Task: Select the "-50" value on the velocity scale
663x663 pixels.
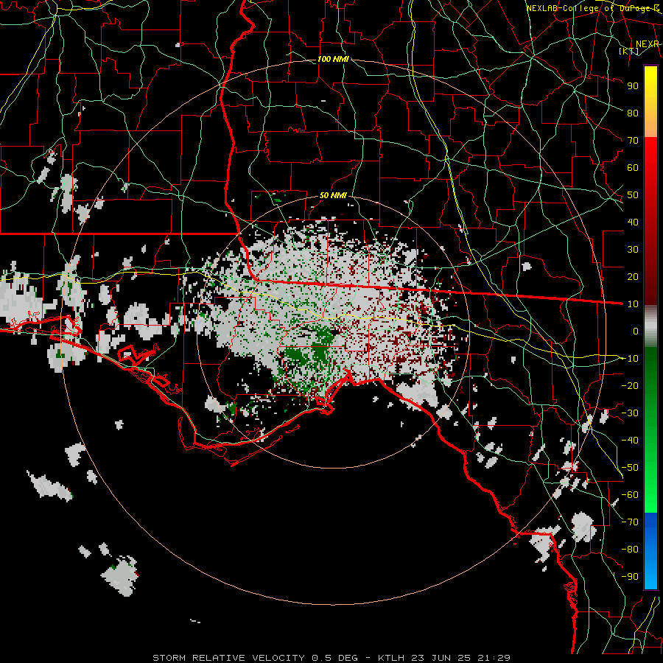Action: pyautogui.click(x=630, y=468)
